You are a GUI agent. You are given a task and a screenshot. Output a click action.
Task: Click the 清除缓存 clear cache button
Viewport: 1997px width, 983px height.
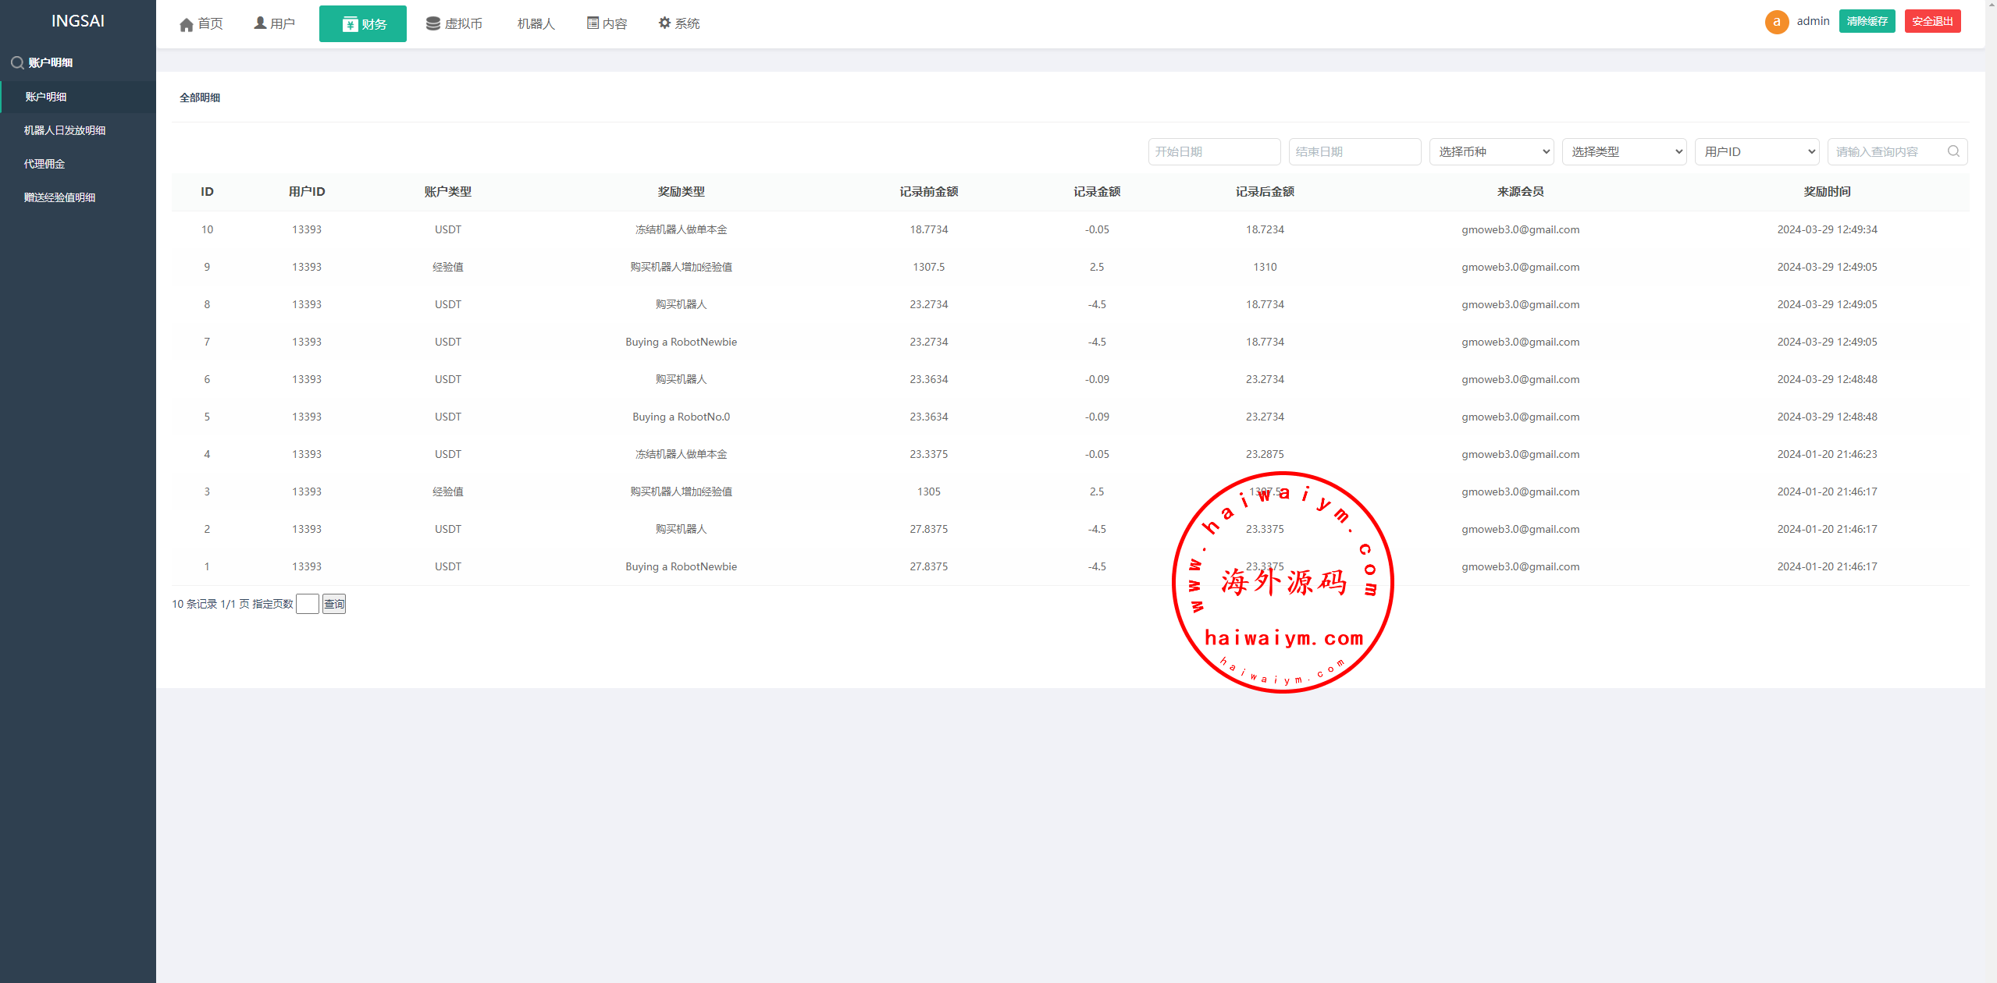pyautogui.click(x=1867, y=21)
